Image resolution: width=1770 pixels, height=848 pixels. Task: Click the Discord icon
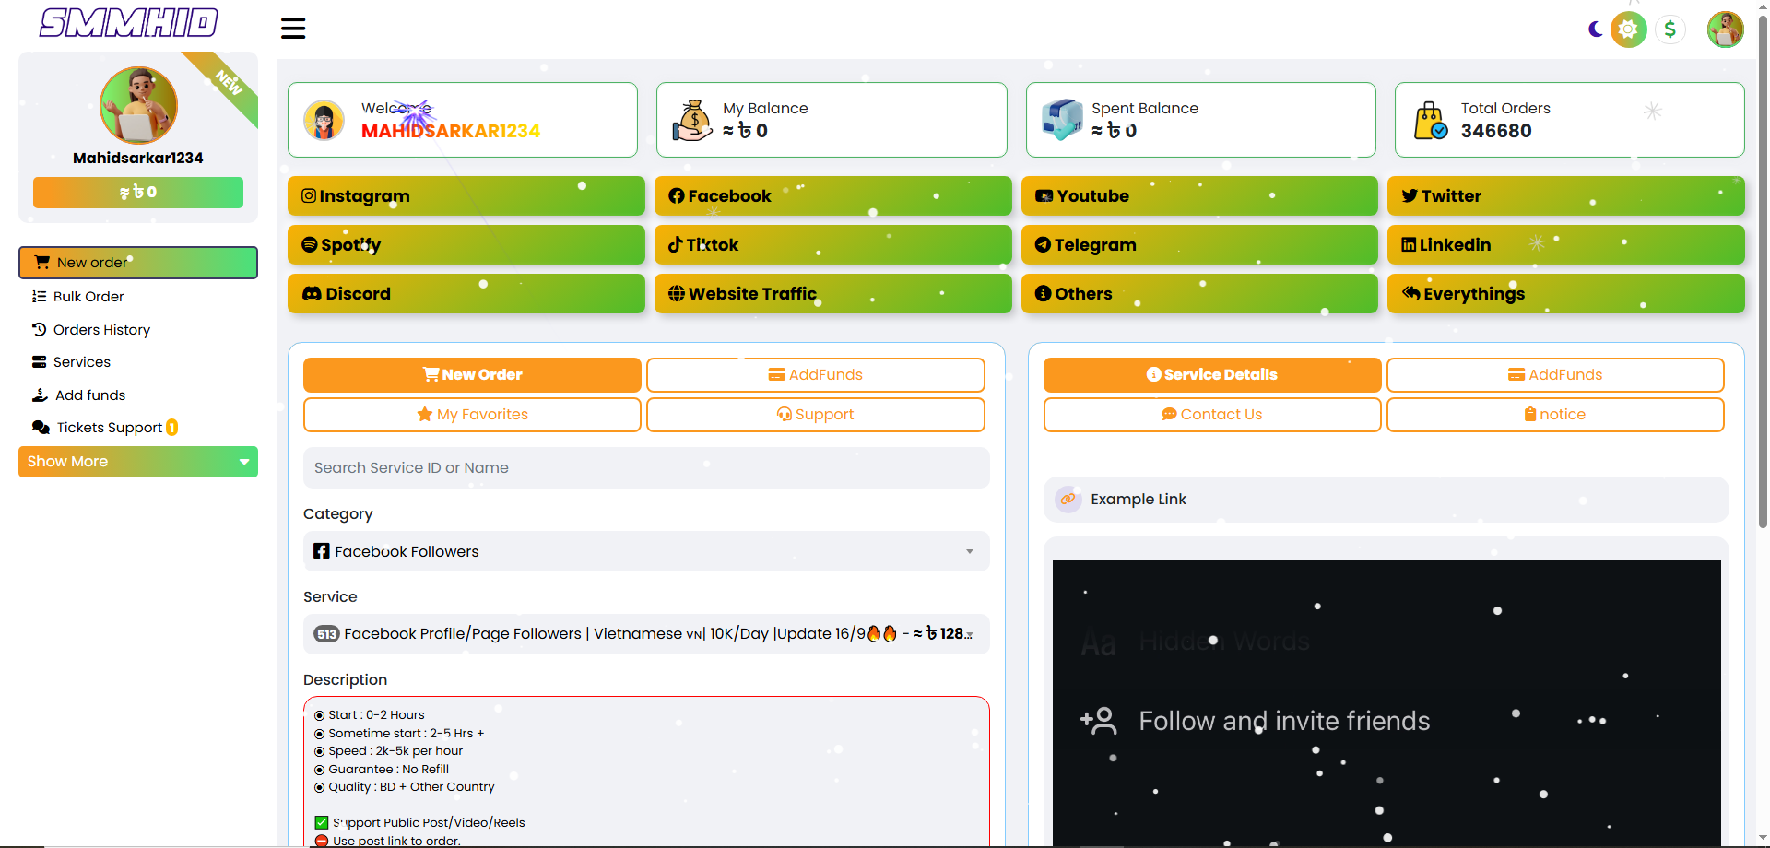click(312, 294)
